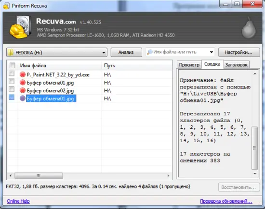Viewport: 265px width, 209px height.
Task: Check the box of the highlighted Буфер обмена01.jpg row
Action: [x=12, y=97]
